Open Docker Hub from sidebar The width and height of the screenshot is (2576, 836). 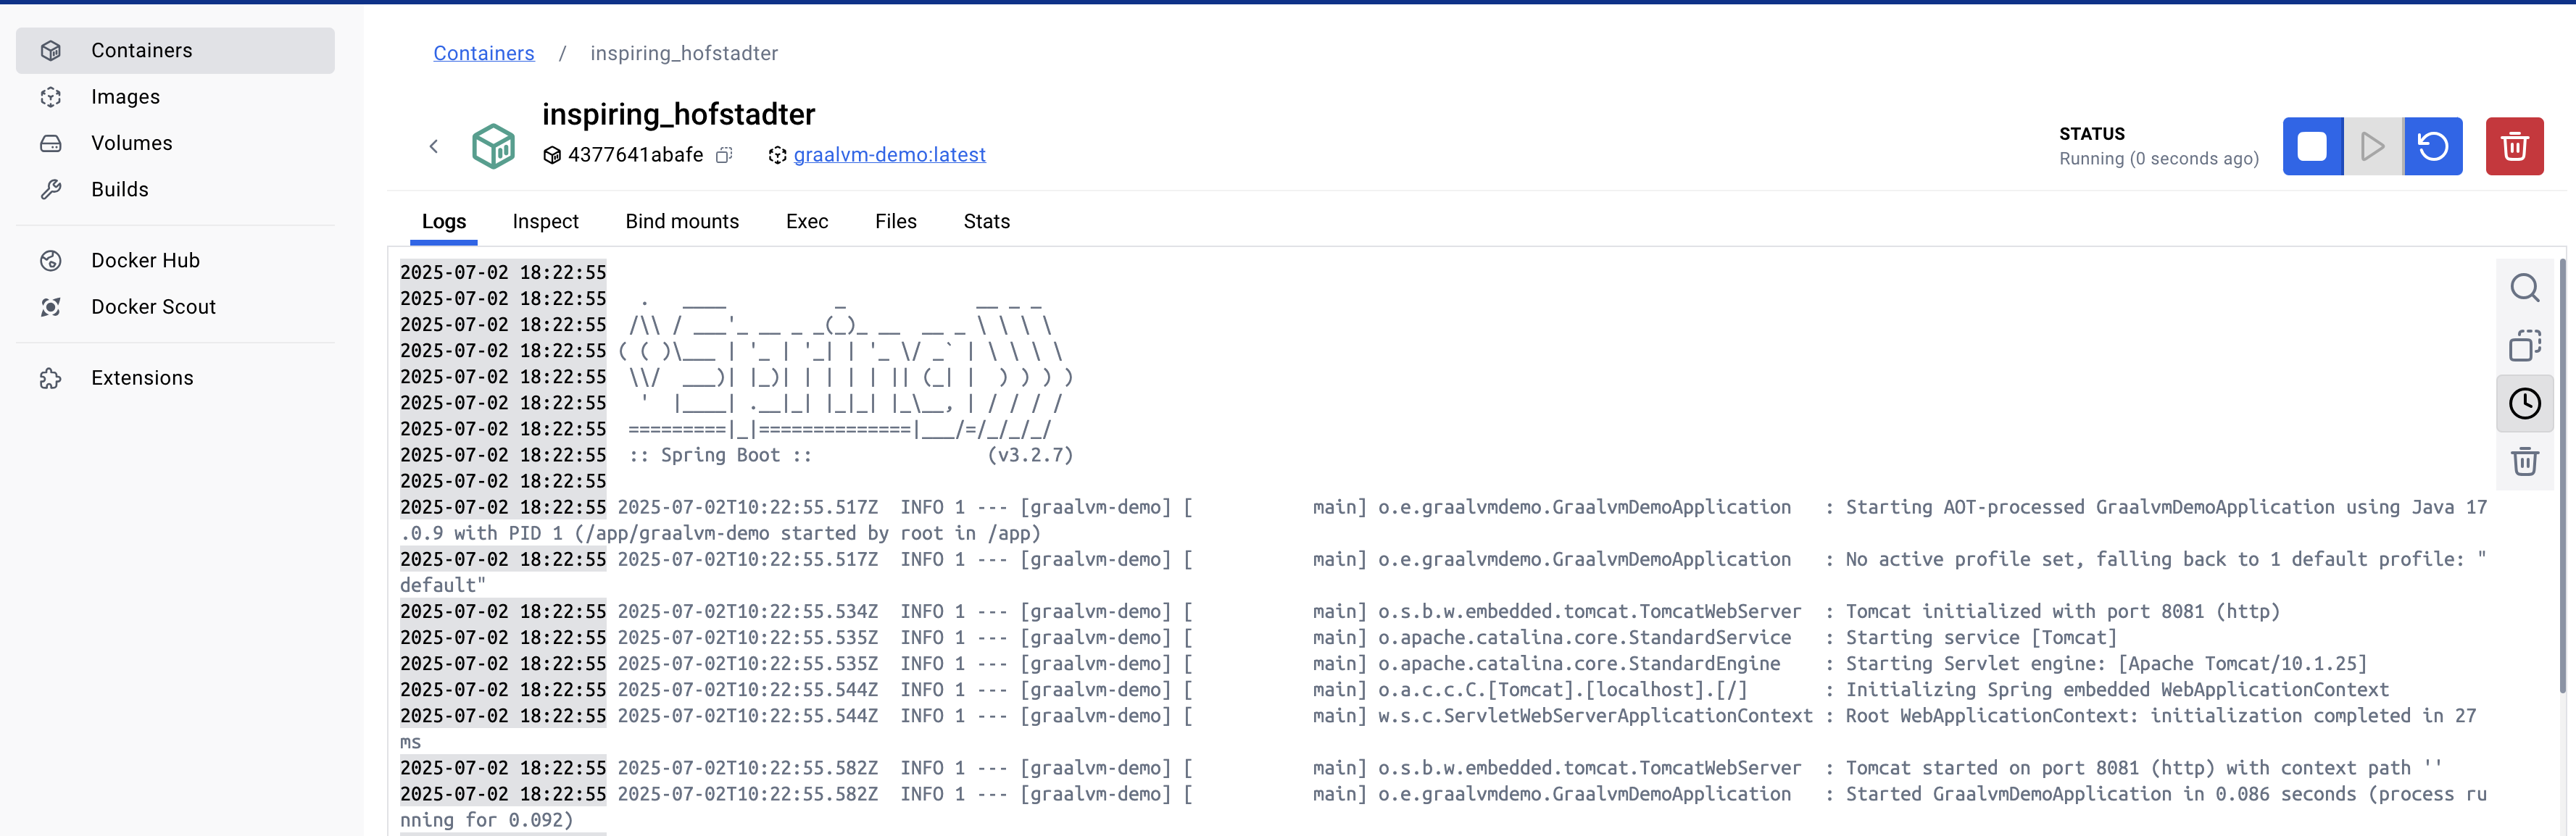175,260
